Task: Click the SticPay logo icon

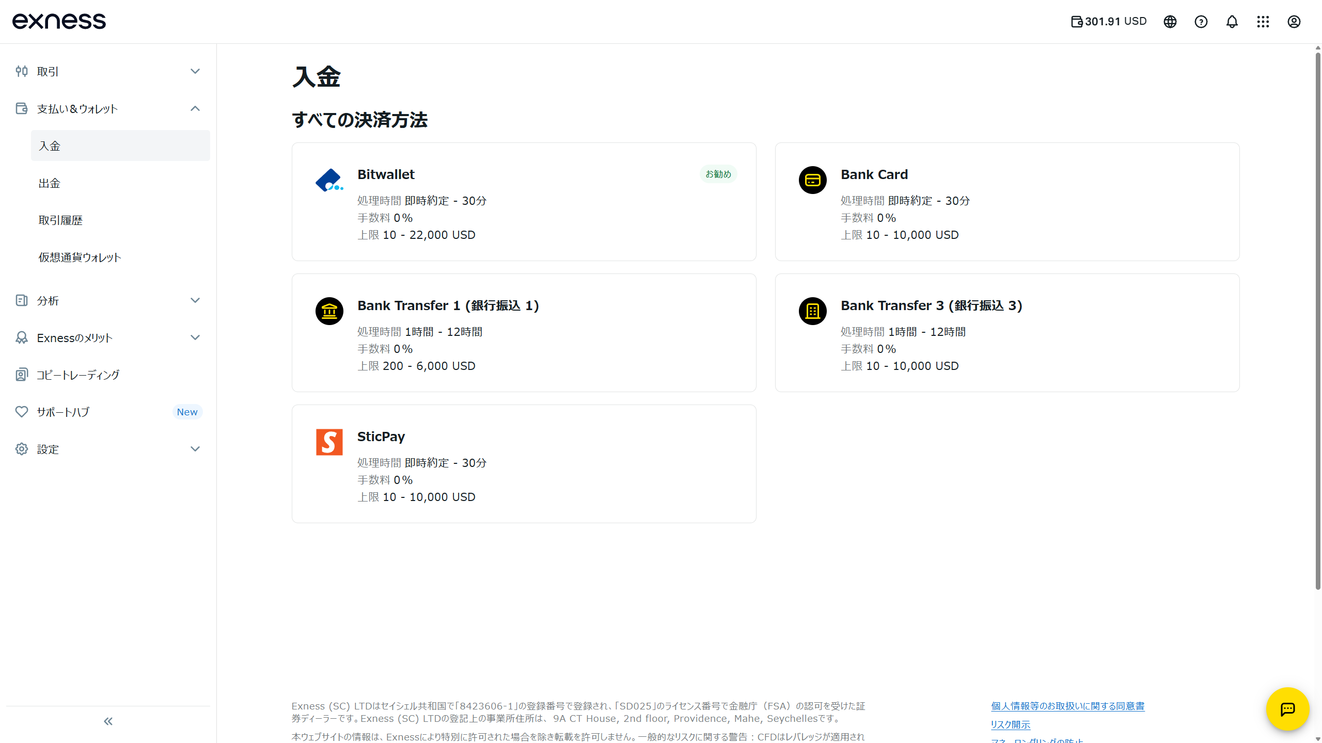Action: (x=329, y=442)
